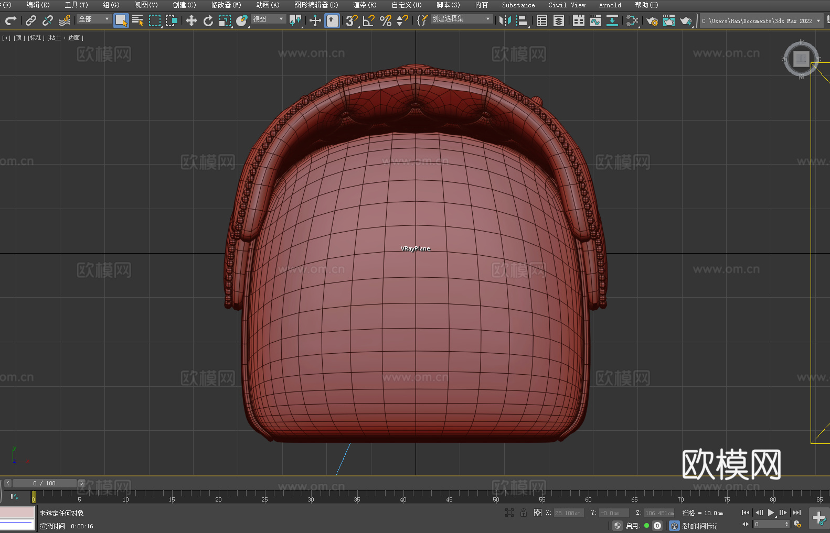Toggle the Ribbon display icon

(579, 20)
